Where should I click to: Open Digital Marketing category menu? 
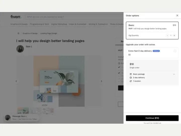59,24
